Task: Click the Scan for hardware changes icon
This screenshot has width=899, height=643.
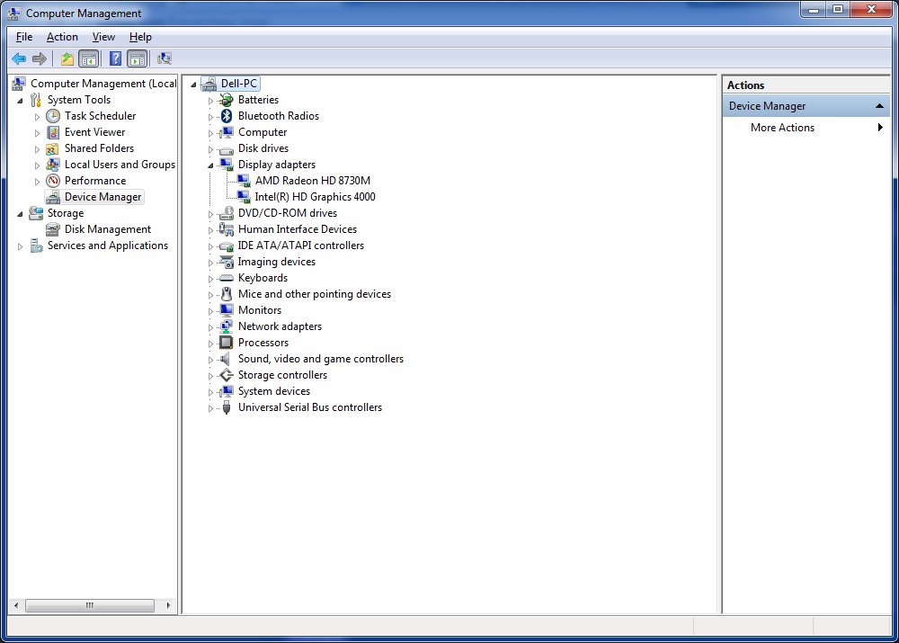Action: pos(165,58)
